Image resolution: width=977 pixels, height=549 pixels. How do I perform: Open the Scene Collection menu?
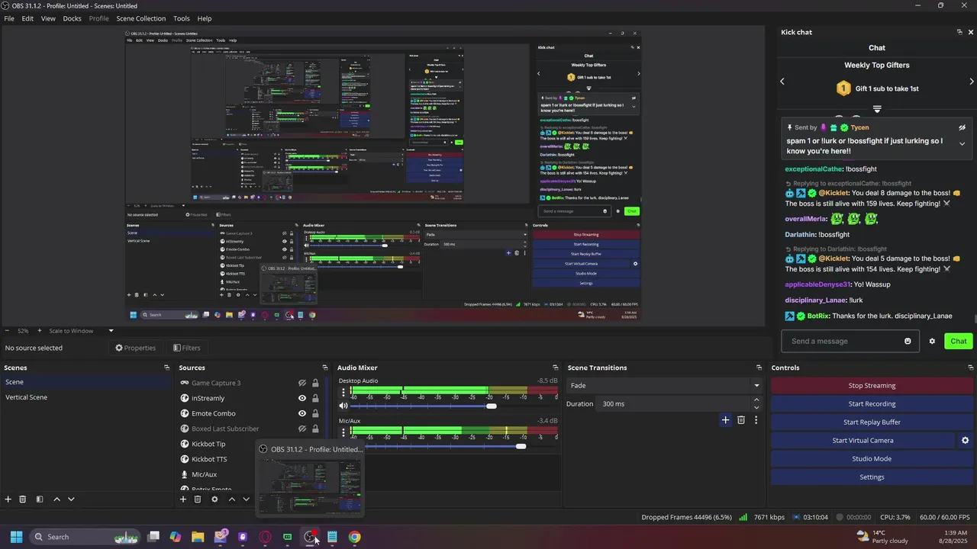pyautogui.click(x=140, y=18)
